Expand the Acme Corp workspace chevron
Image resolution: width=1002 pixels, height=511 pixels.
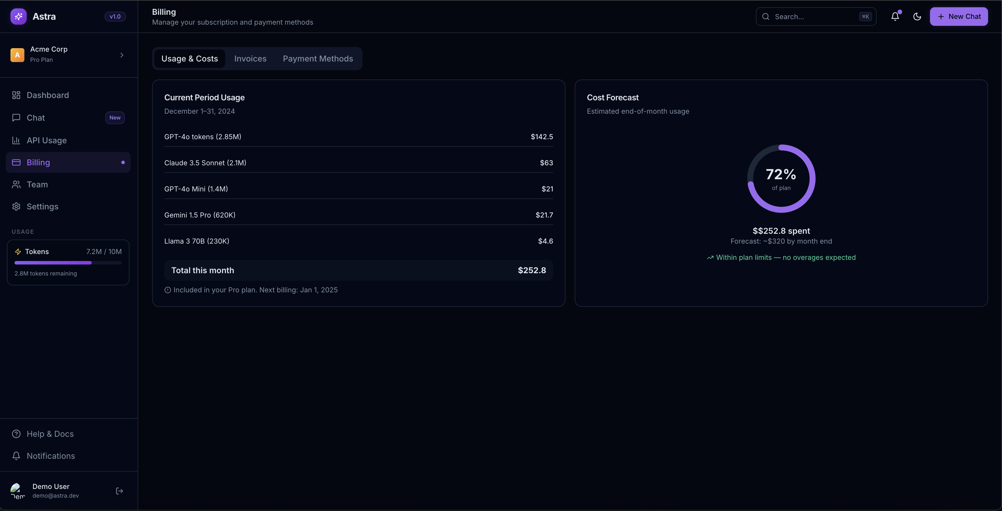point(121,55)
